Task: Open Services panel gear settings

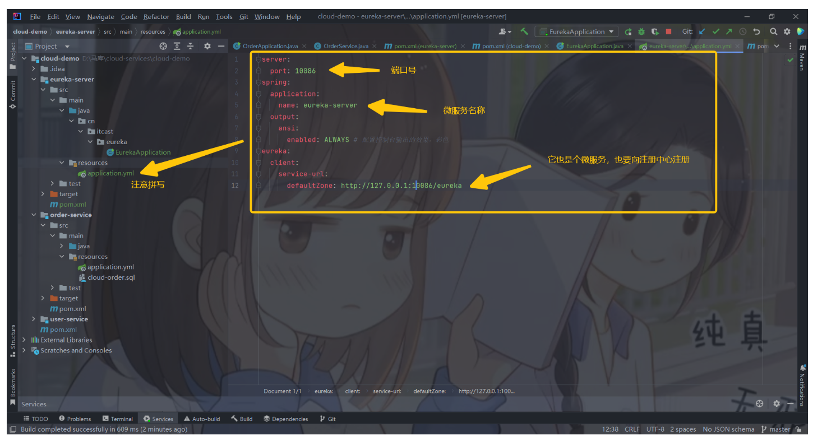Action: point(777,404)
